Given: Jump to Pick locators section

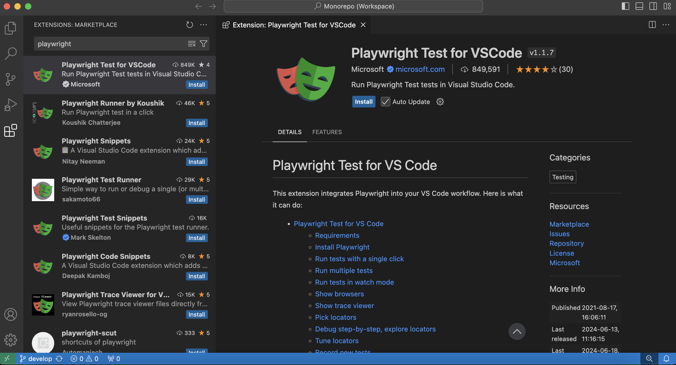Looking at the screenshot, I should [x=336, y=317].
